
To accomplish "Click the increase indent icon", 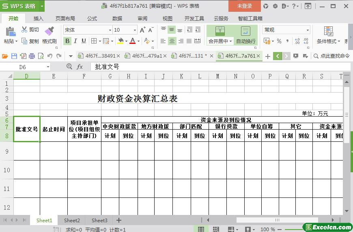I will point(198,30).
